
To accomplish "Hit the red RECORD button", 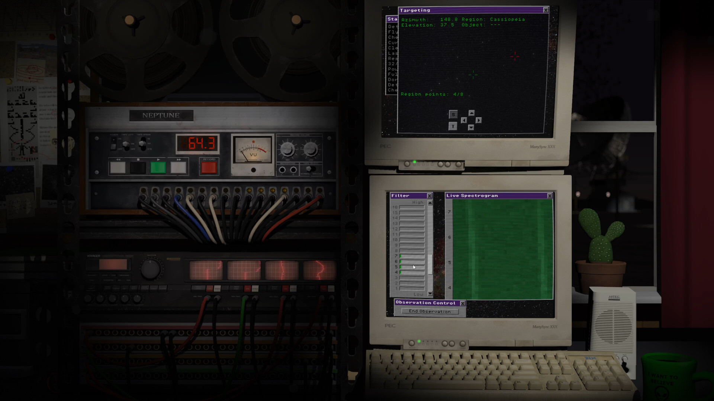I will (x=209, y=168).
